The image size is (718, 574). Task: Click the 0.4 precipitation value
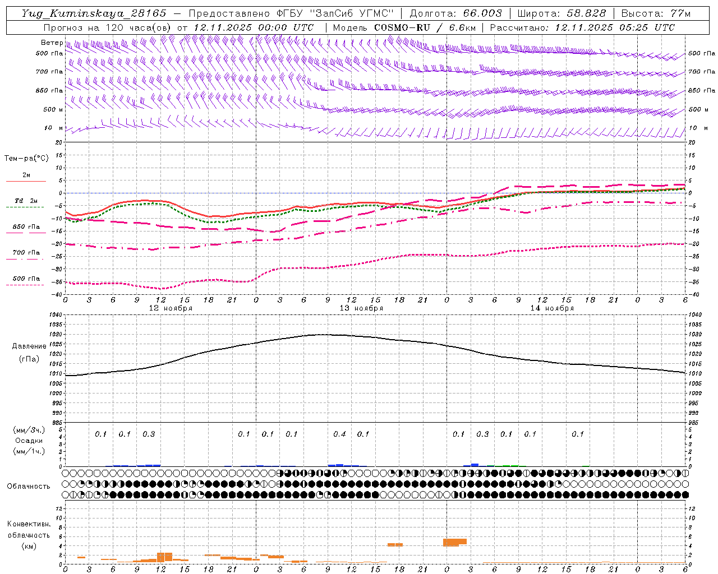click(339, 434)
